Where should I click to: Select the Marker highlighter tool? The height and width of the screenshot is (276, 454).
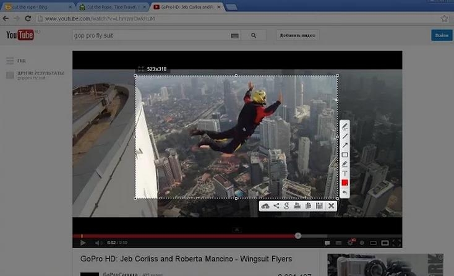[345, 164]
